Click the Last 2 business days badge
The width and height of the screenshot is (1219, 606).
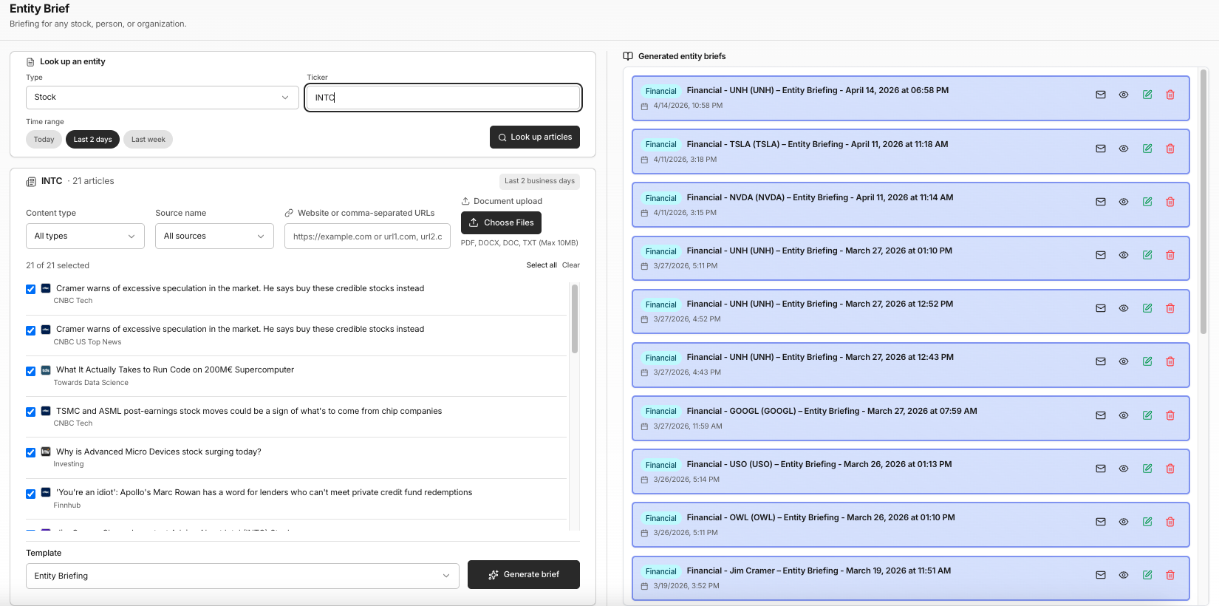[539, 181]
